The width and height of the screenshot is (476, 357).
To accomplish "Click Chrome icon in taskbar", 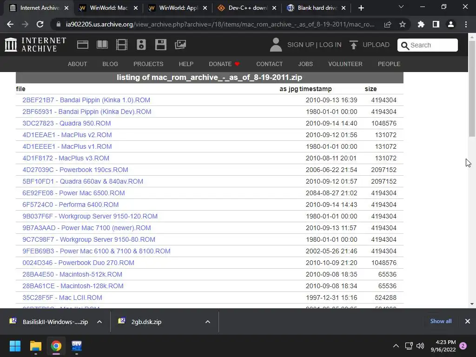I will 56,346.
